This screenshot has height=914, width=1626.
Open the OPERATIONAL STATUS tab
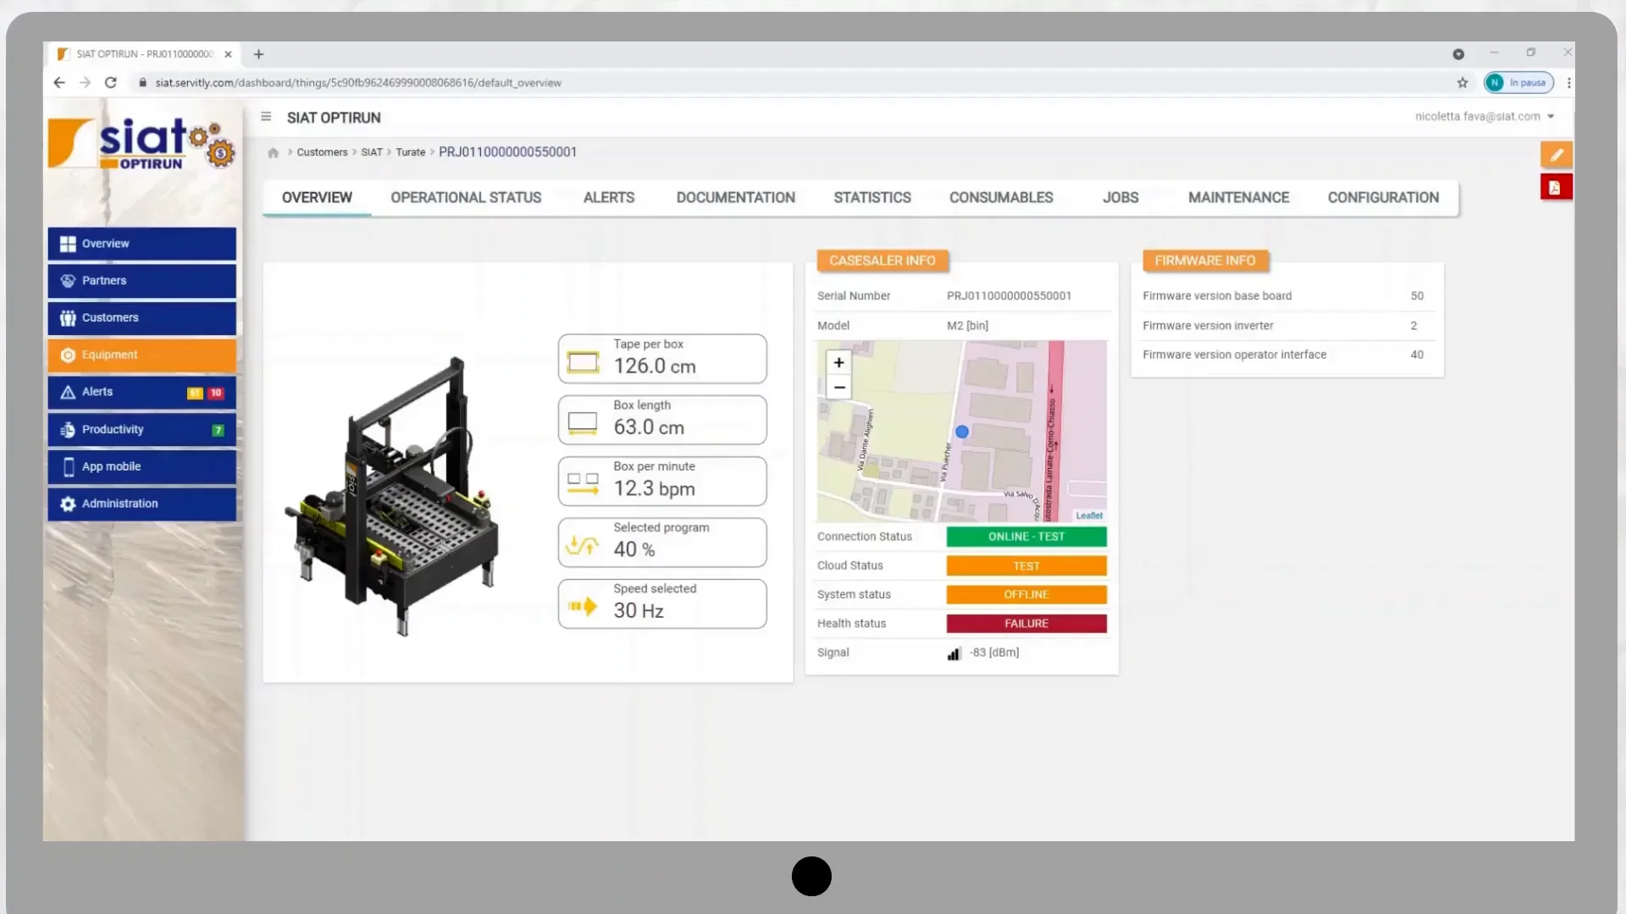click(x=466, y=197)
